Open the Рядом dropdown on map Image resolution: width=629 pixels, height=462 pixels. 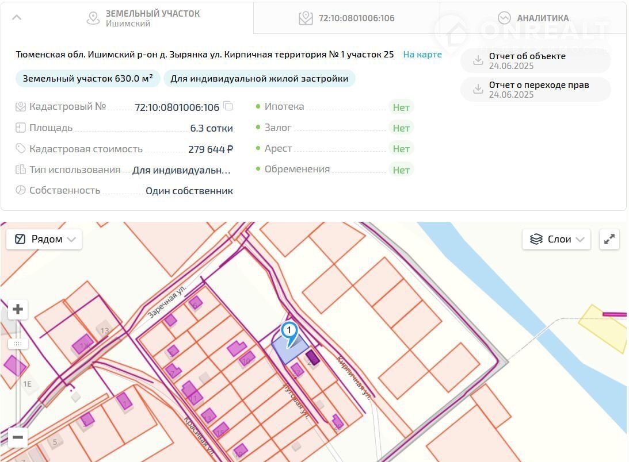pos(44,239)
